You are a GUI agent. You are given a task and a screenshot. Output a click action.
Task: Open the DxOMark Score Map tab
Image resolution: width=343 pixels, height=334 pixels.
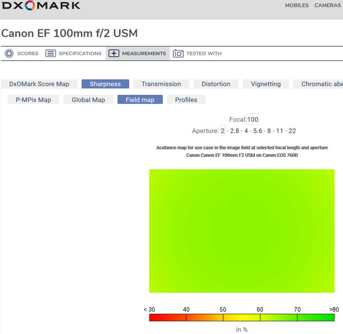click(x=39, y=84)
